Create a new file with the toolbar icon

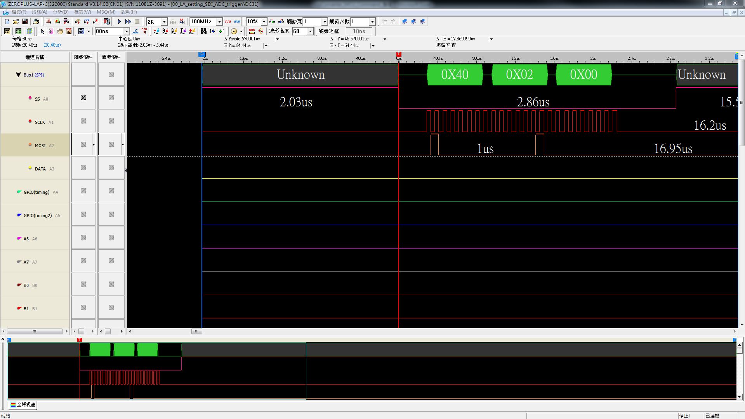click(7, 22)
